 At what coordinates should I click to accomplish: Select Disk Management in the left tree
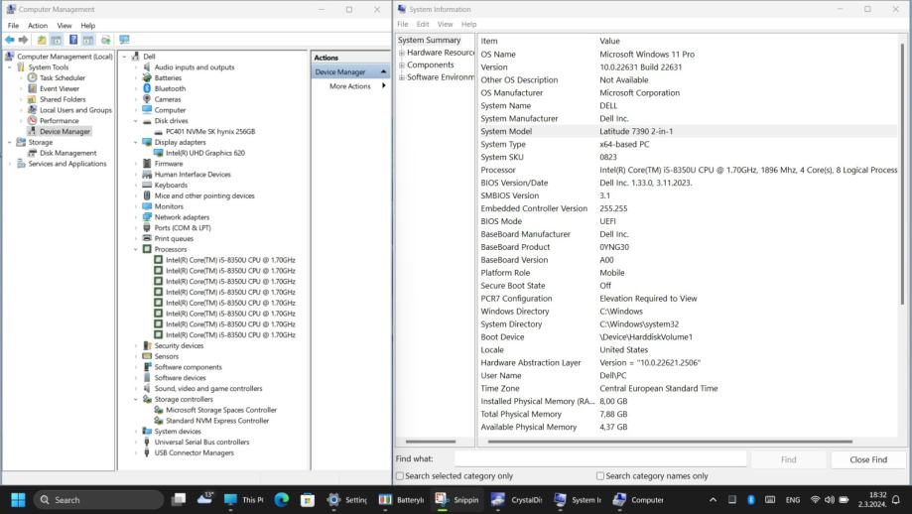68,153
